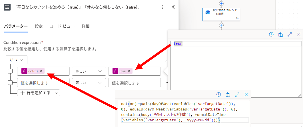Viewport: 303px width, 127px height.
Task: Click the 行を追加する button
Action: (35, 93)
